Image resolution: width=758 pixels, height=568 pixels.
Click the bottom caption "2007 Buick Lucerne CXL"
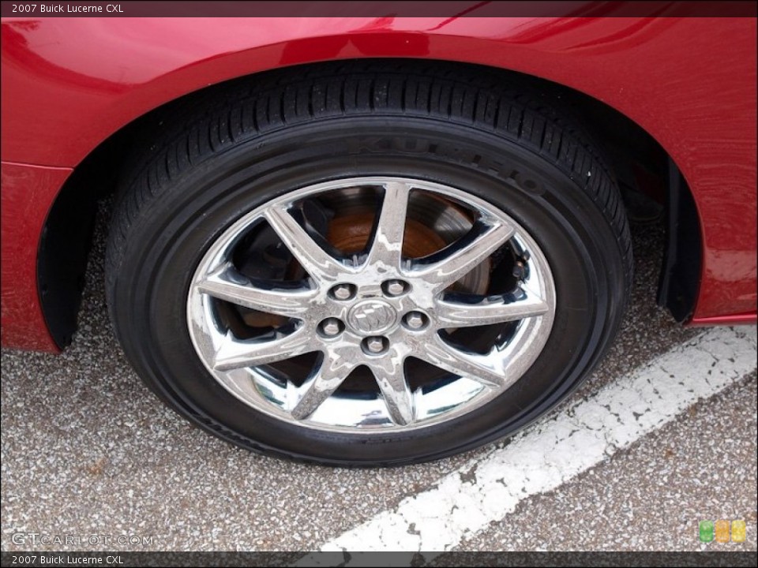click(68, 560)
